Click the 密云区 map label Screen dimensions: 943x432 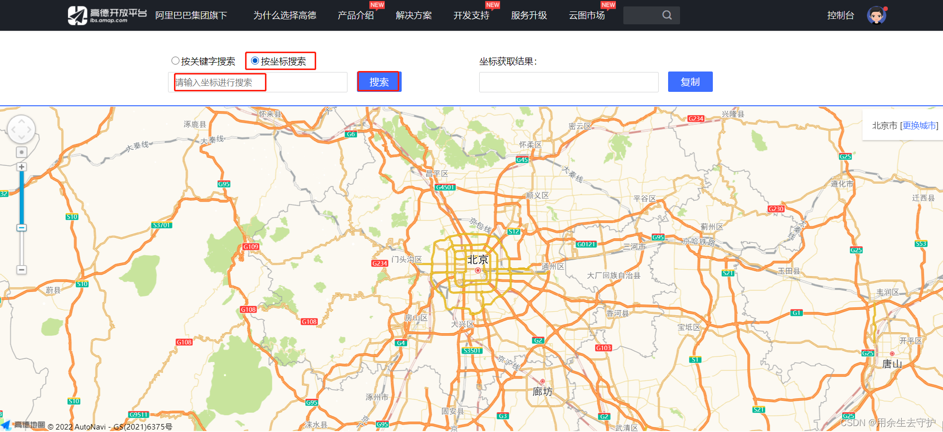click(x=580, y=127)
